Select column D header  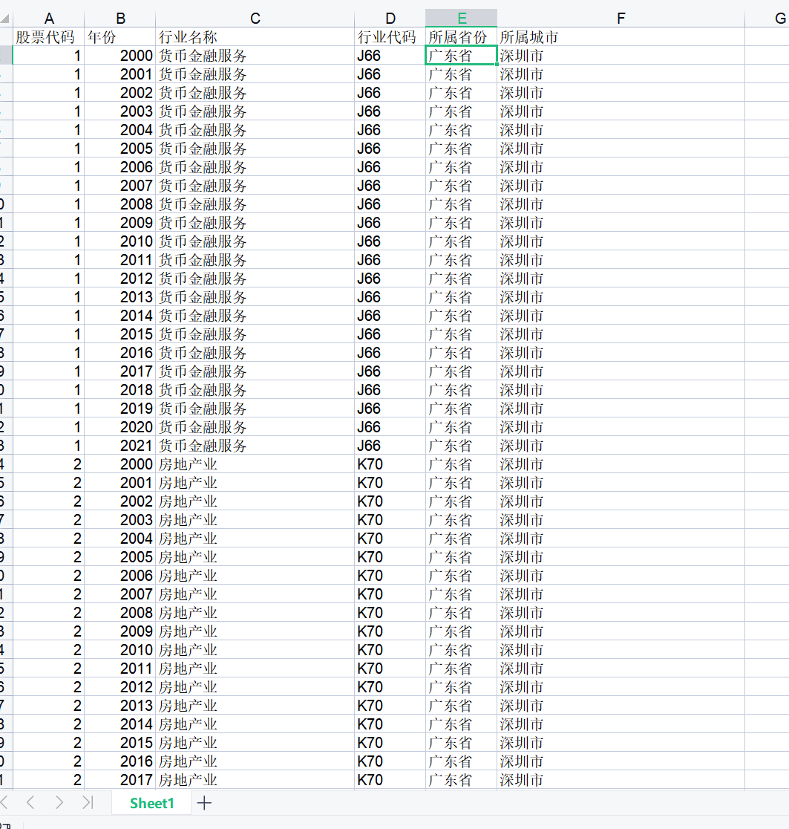(390, 19)
